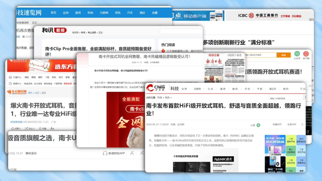
Task: Click the 新股申购 link in data menu
Action: tap(68, 84)
